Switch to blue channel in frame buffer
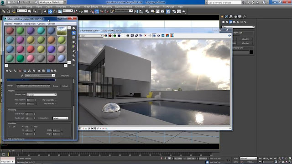Screen dimensions: 292x164 click(119, 36)
